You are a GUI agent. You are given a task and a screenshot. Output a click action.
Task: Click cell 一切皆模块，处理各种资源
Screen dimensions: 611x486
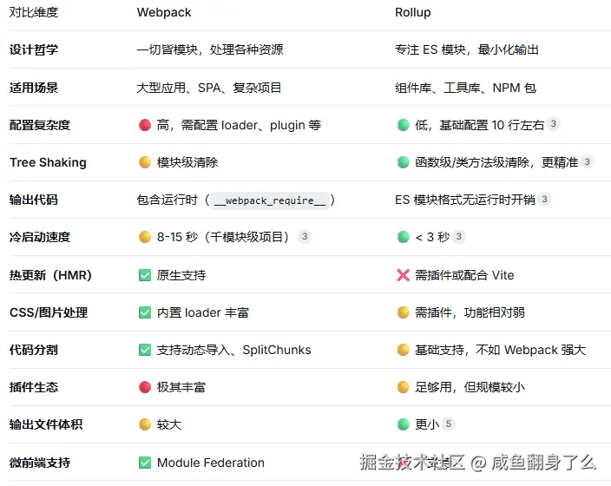point(210,49)
